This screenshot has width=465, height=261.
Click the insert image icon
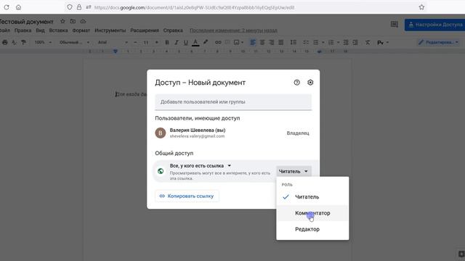coord(236,42)
